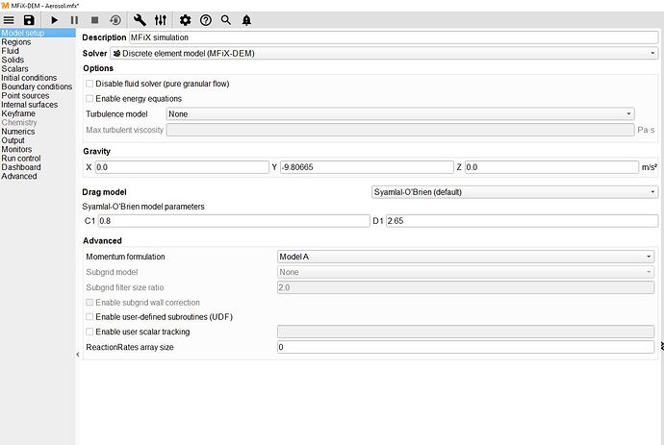Open Run control pane

(x=21, y=159)
